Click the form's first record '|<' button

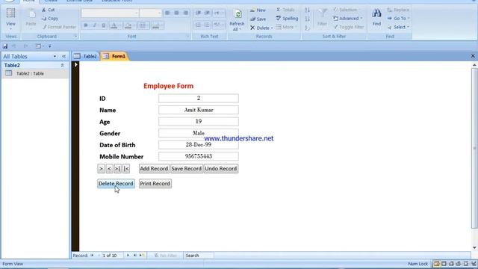pyautogui.click(x=126, y=169)
